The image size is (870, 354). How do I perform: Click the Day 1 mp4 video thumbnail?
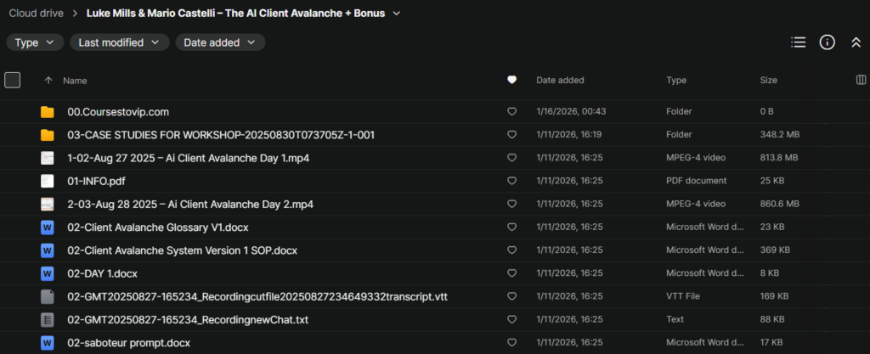48,158
